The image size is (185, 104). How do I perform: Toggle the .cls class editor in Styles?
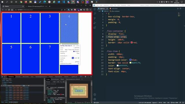[58, 82]
